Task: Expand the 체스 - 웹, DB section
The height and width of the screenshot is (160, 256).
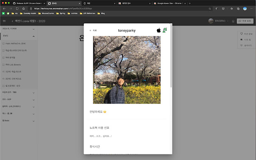Action: 34,114
